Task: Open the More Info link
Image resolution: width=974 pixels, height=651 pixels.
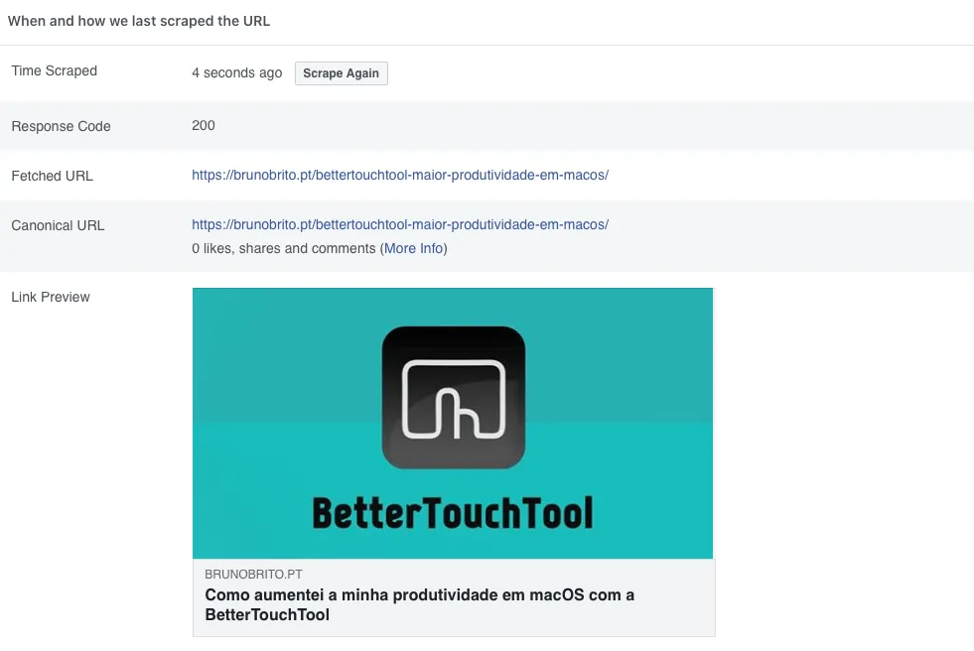Action: (x=414, y=248)
